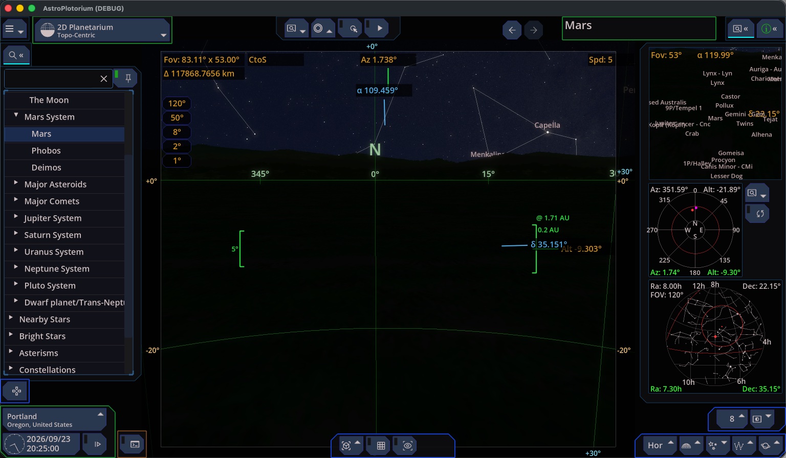Viewport: 786px width, 458px height.
Task: Click the back navigation arrow
Action: (x=512, y=30)
